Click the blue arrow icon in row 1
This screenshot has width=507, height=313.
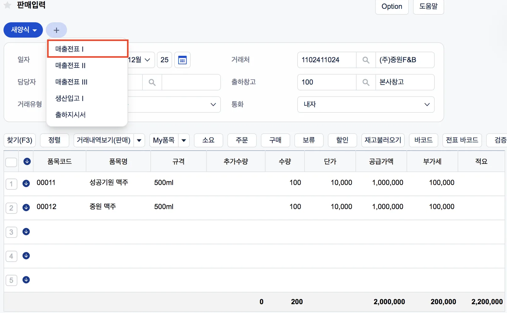coord(26,183)
